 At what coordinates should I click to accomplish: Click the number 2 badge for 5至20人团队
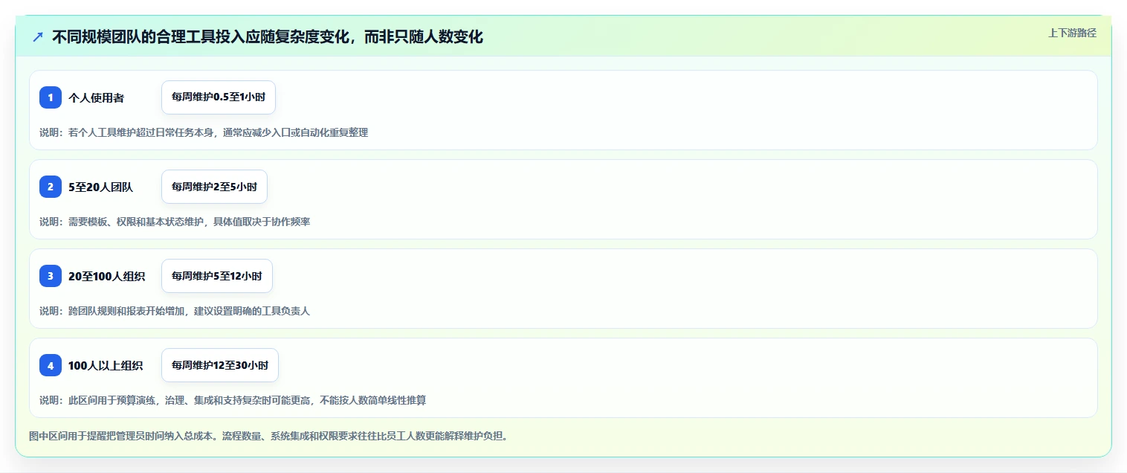[51, 187]
